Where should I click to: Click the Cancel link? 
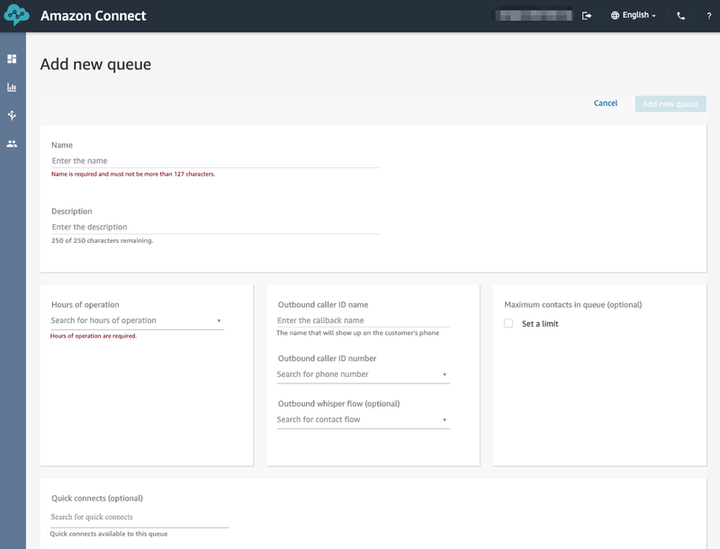[x=606, y=103]
